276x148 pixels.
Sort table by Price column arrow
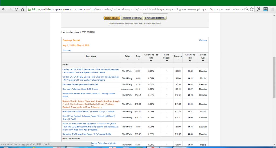tap(138, 59)
